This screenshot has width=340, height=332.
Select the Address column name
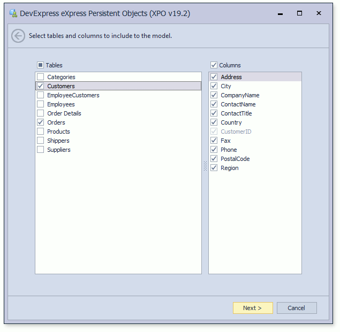tap(231, 77)
